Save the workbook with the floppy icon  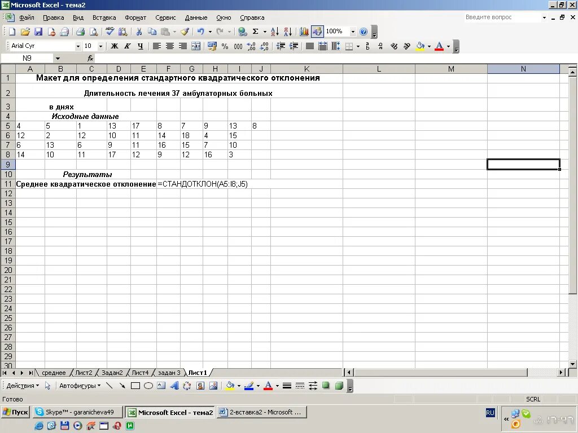[x=38, y=32]
